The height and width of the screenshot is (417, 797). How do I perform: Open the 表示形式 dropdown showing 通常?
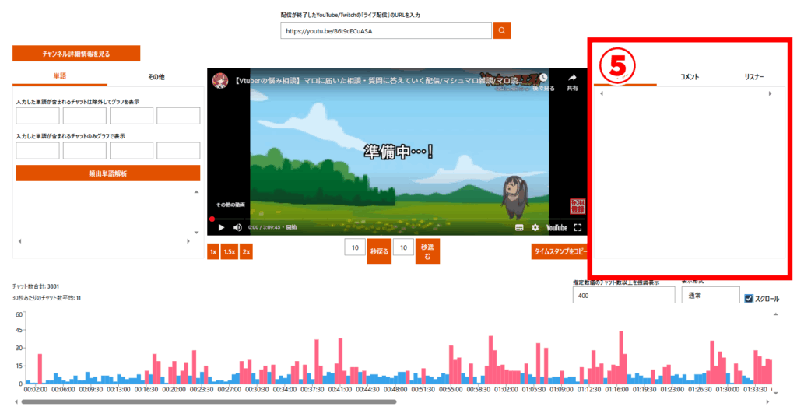[x=709, y=296]
